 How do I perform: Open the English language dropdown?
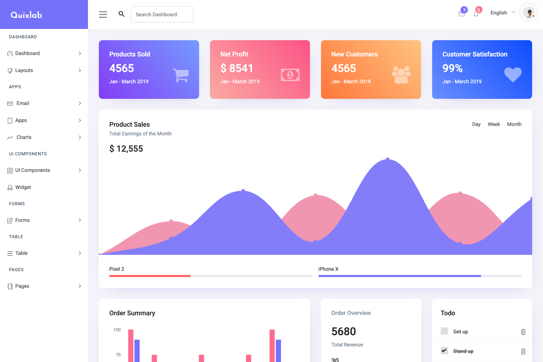coord(503,13)
